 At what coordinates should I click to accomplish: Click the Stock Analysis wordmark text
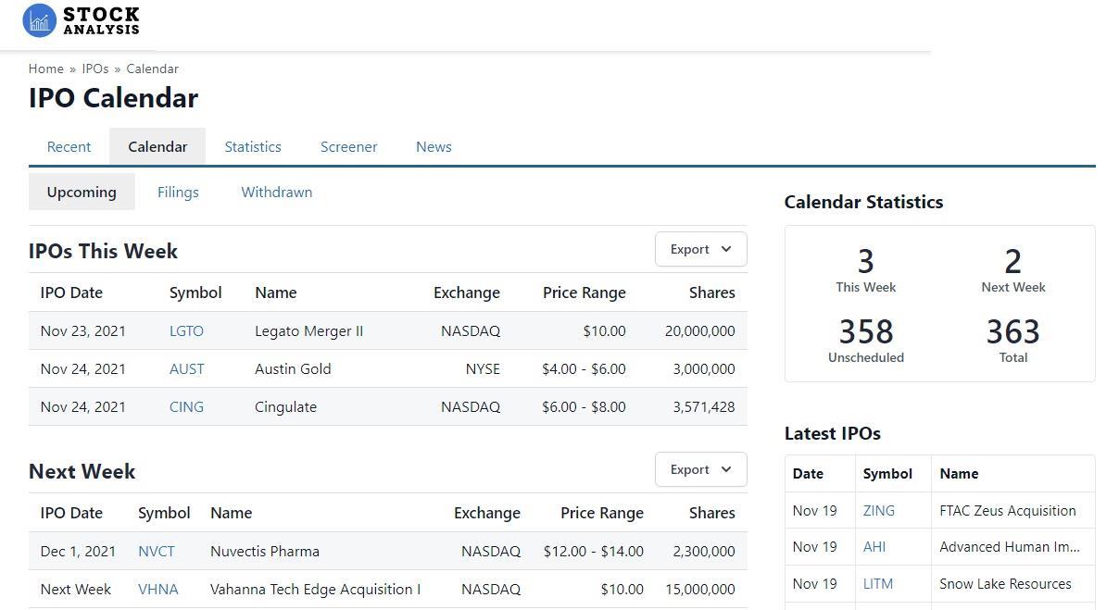pos(102,20)
